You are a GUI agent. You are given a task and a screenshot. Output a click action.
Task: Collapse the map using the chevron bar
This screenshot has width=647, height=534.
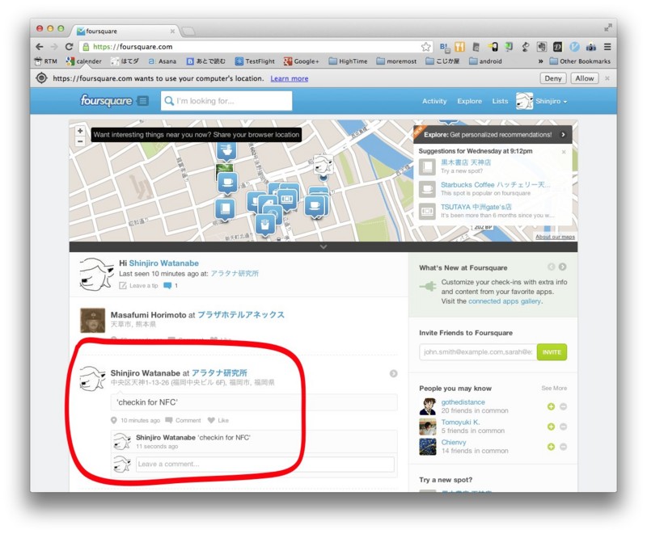coord(323,247)
